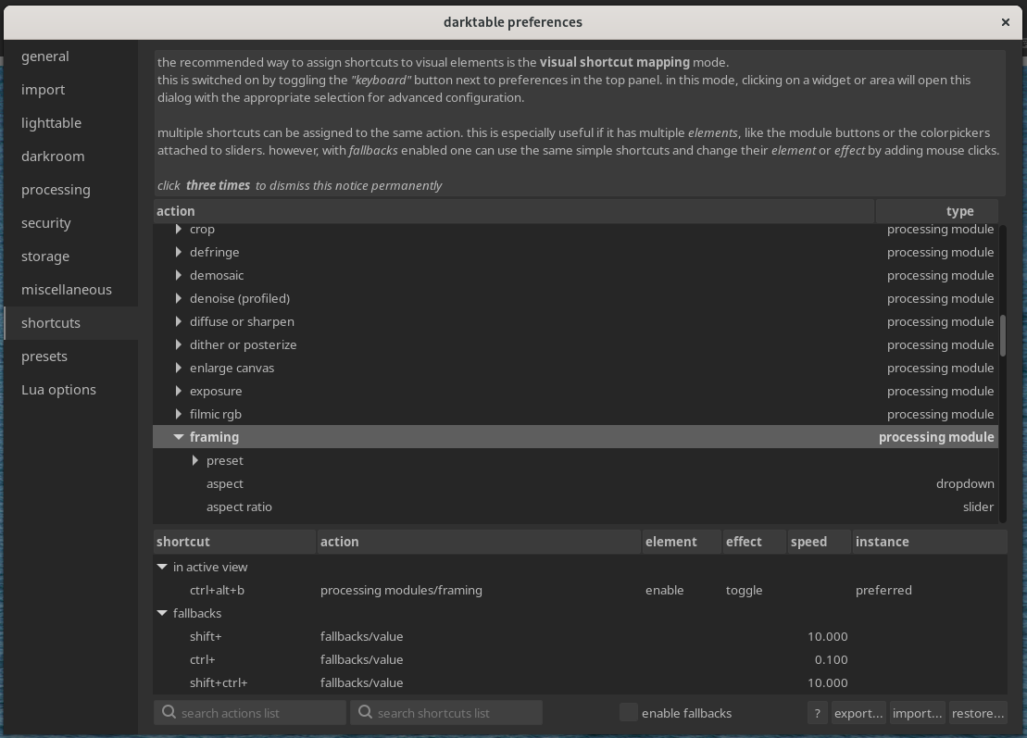This screenshot has width=1027, height=738.
Task: Click the search shortcuts magnifier icon
Action: pyautogui.click(x=367, y=712)
